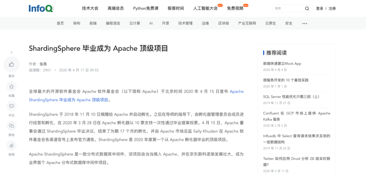Open article 微服务开发的 10 个最佳实践
Image resolution: width=366 pixels, height=173 pixels.
(286, 80)
